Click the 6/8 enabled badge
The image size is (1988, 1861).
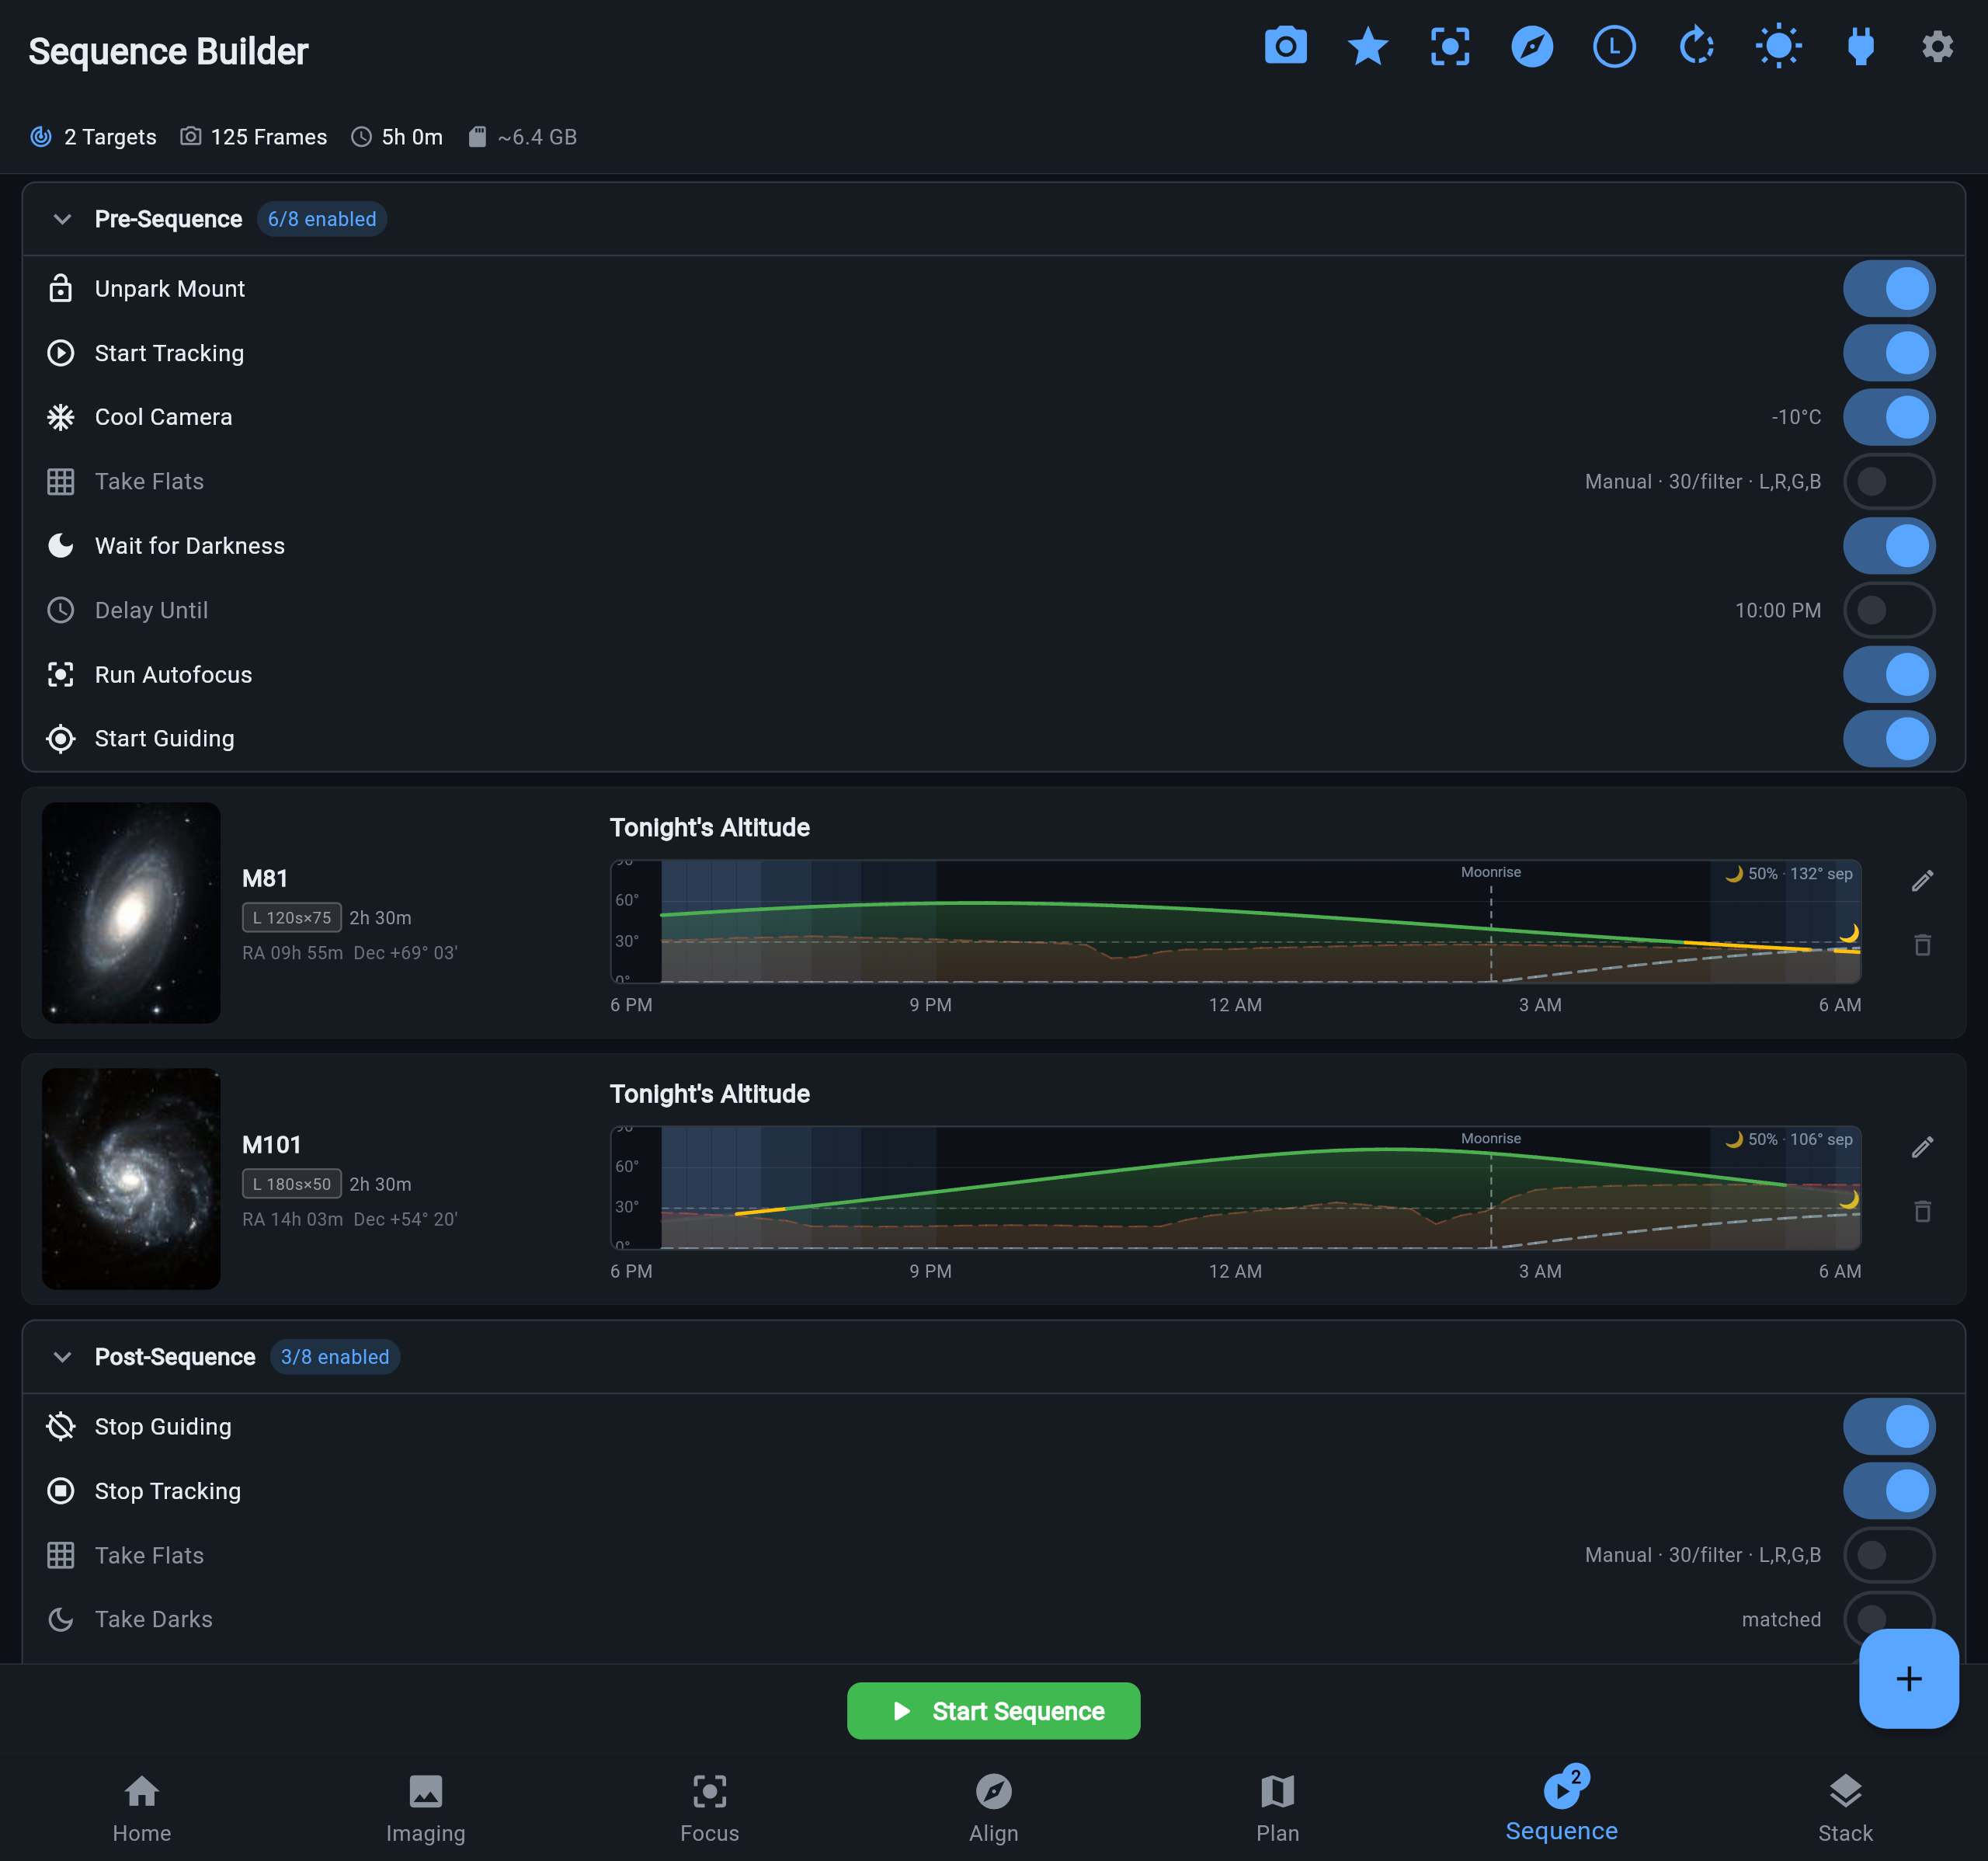coord(322,219)
